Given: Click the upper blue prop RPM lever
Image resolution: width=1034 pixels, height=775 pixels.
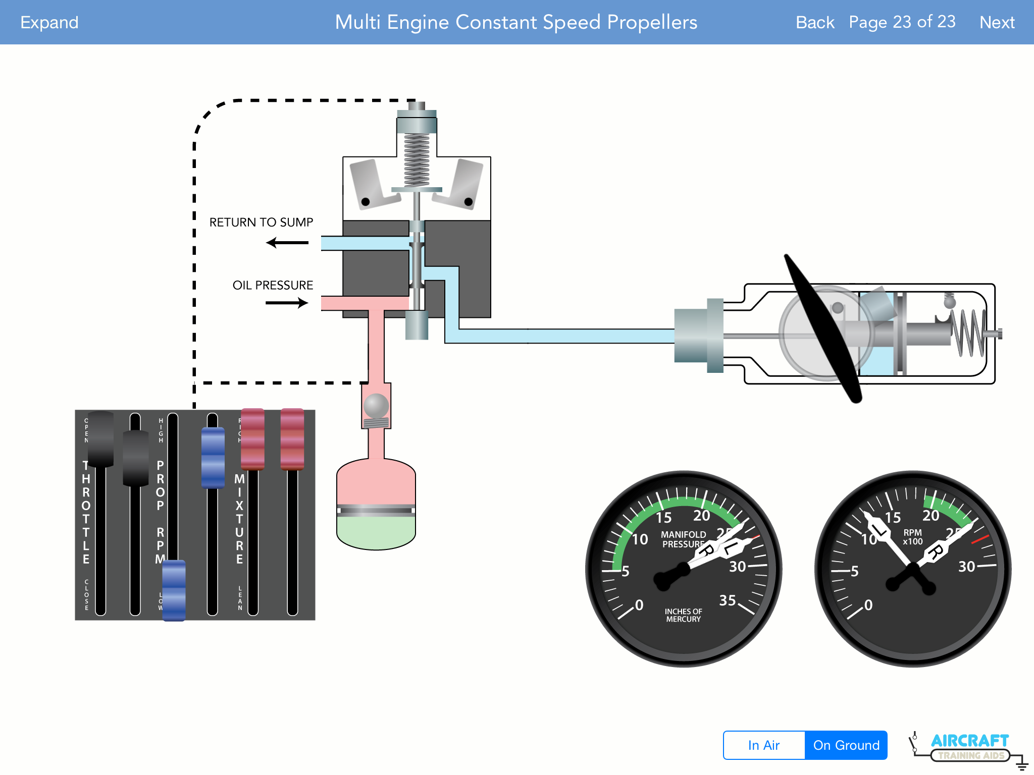Looking at the screenshot, I should point(213,457).
